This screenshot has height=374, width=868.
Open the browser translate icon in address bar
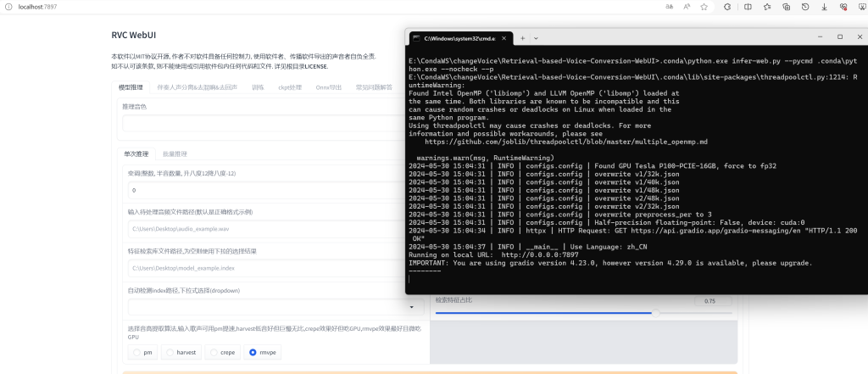(x=670, y=7)
